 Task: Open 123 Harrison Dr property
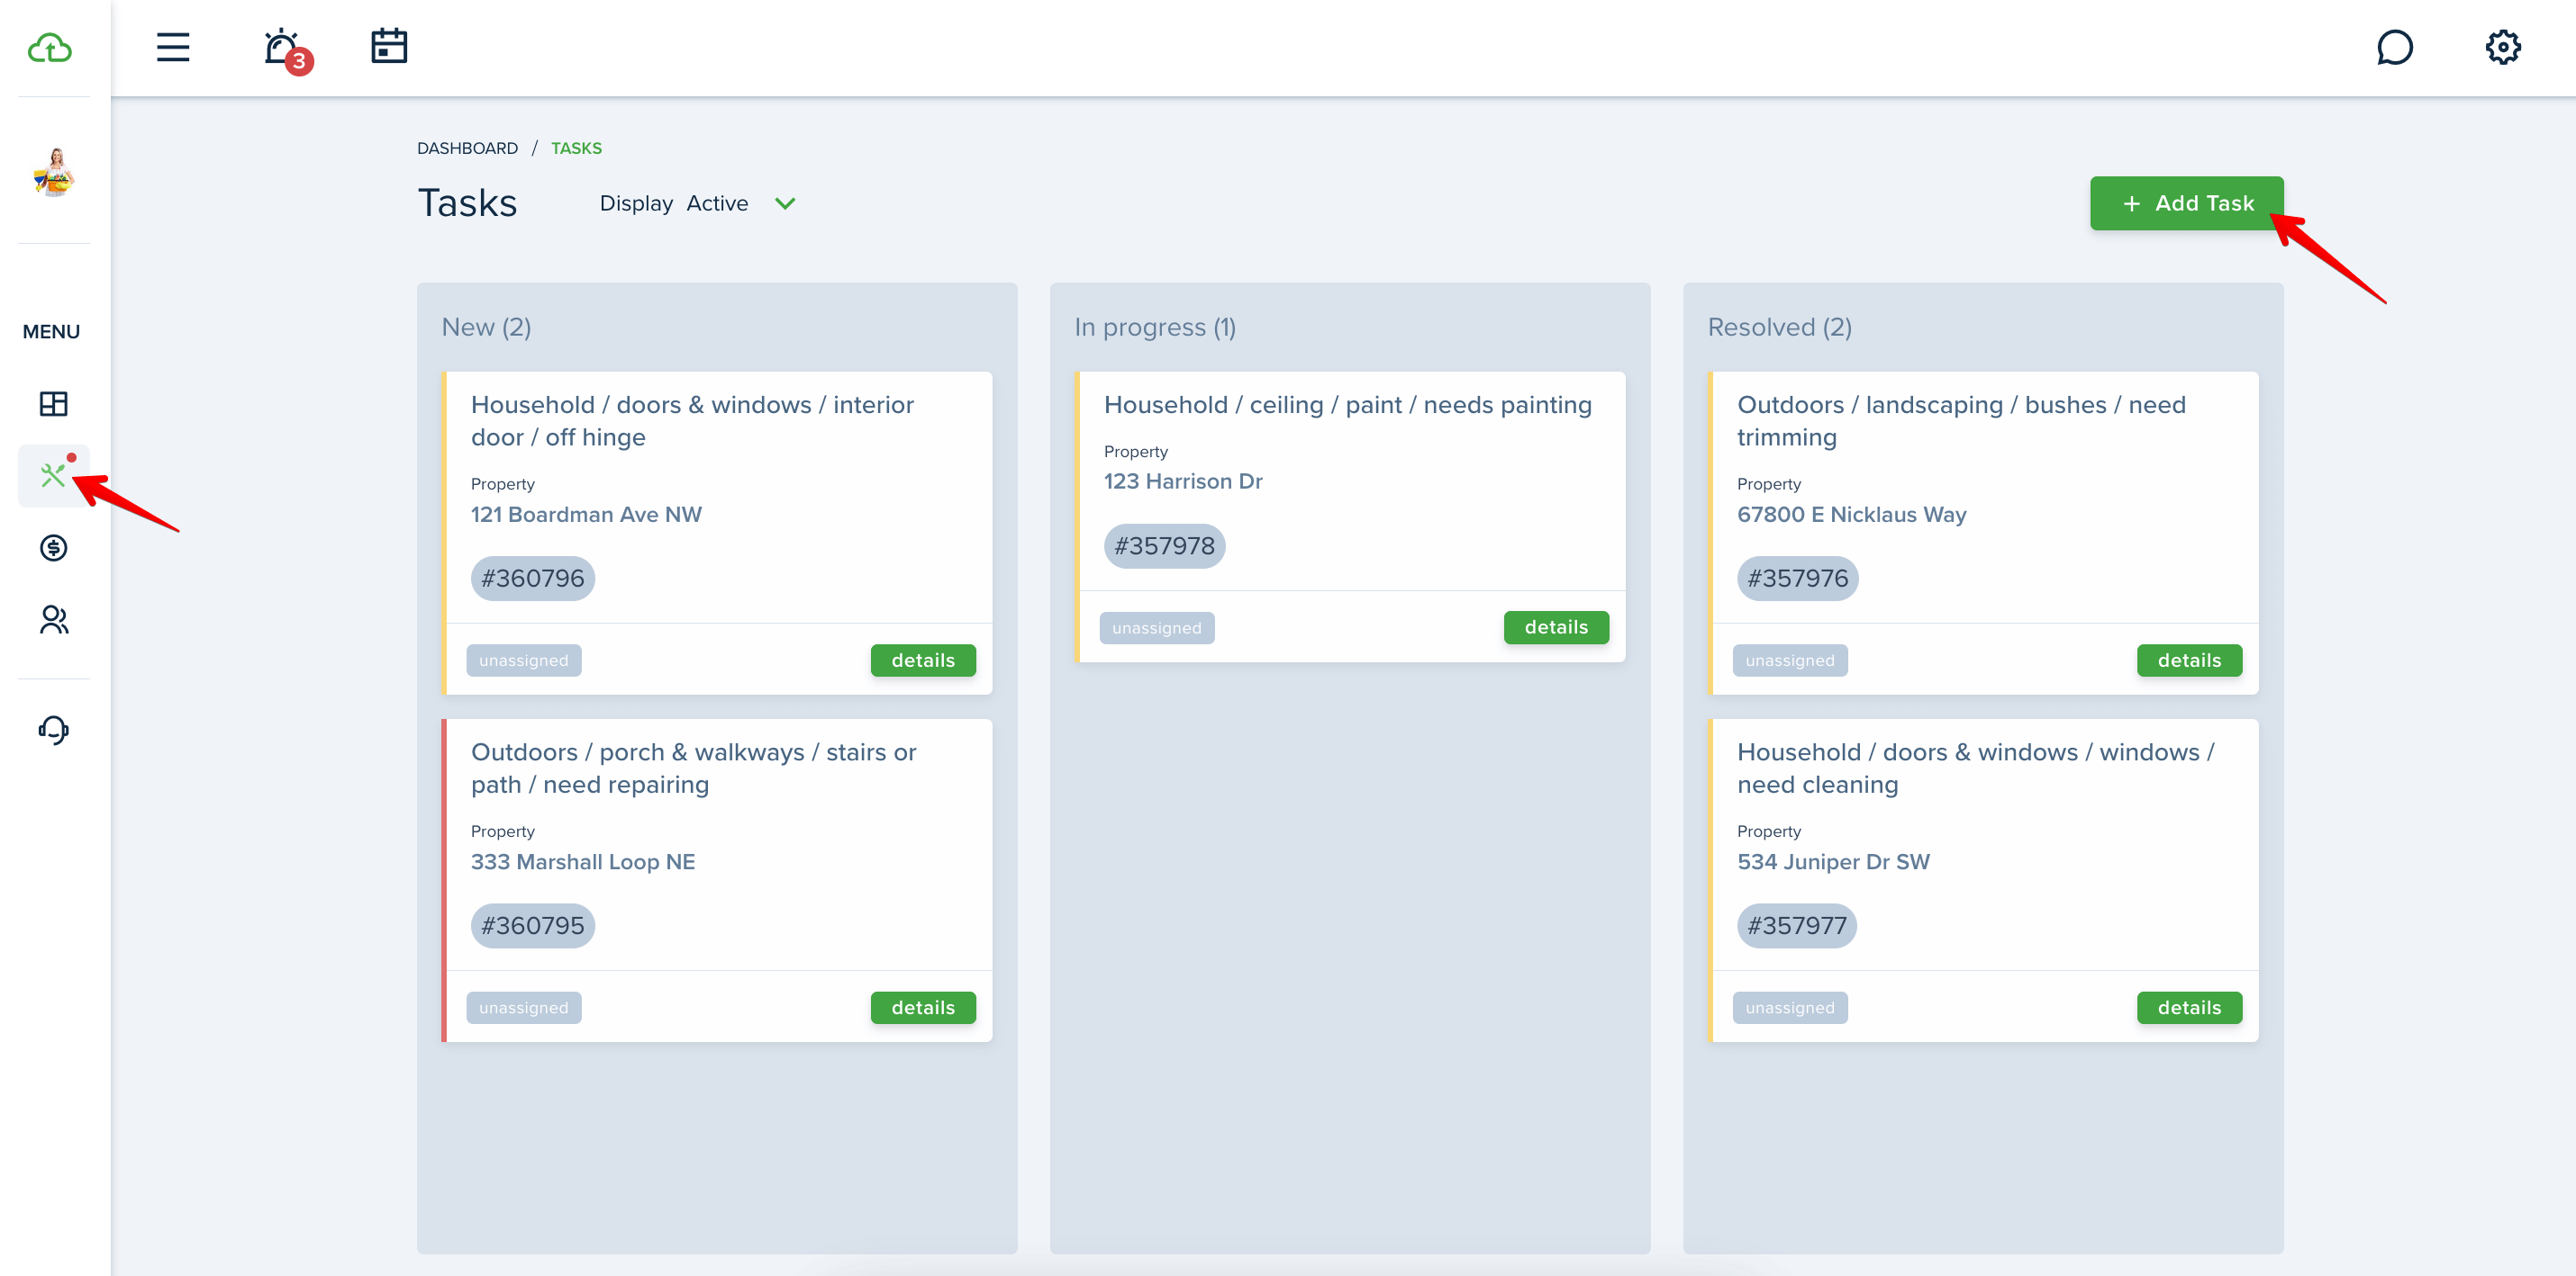[1182, 481]
